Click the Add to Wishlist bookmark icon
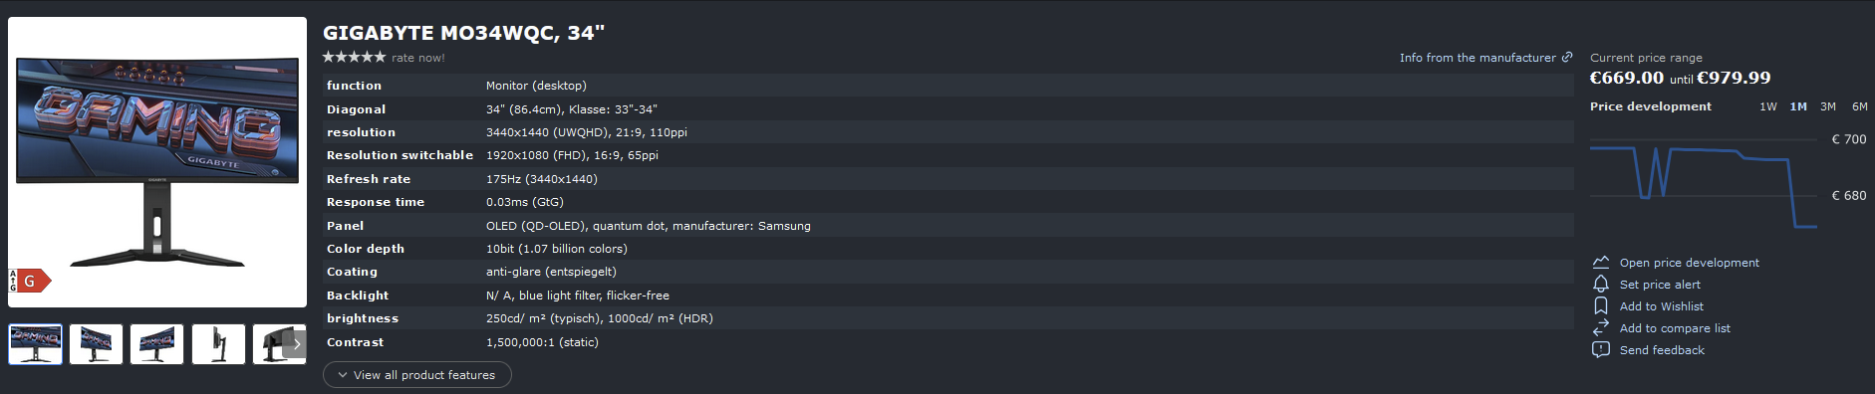This screenshot has width=1875, height=394. (x=1601, y=306)
